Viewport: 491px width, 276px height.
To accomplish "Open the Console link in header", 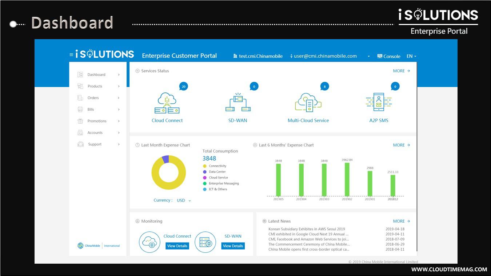I will click(389, 56).
